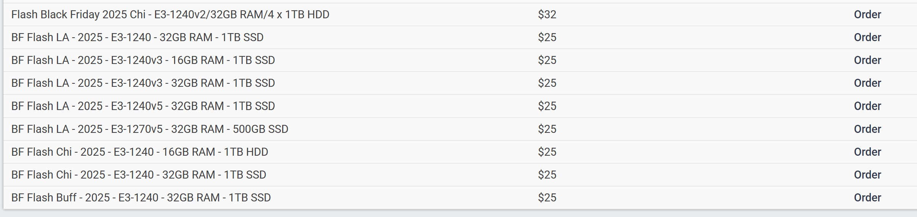This screenshot has width=917, height=217.
Task: Order the LA E3-1240v3 16GB RAM server
Action: tap(867, 60)
